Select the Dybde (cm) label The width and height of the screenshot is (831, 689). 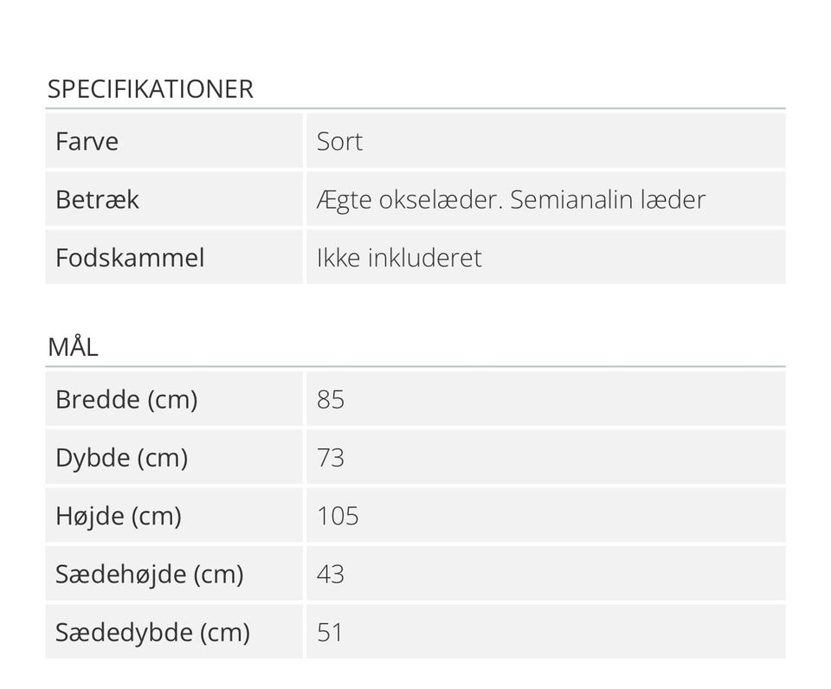coord(121,457)
